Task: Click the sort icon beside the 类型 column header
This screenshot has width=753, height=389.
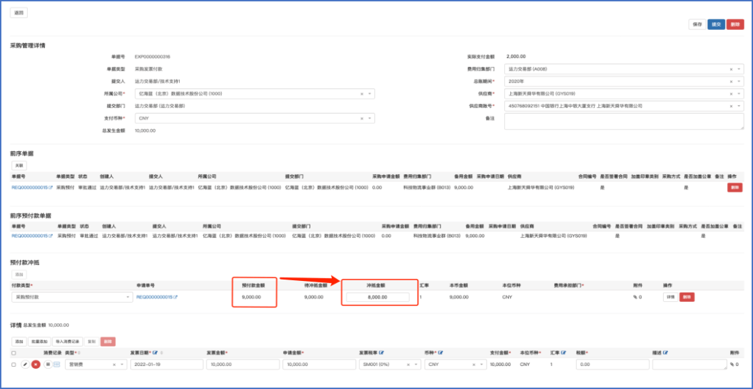Action: [x=79, y=353]
